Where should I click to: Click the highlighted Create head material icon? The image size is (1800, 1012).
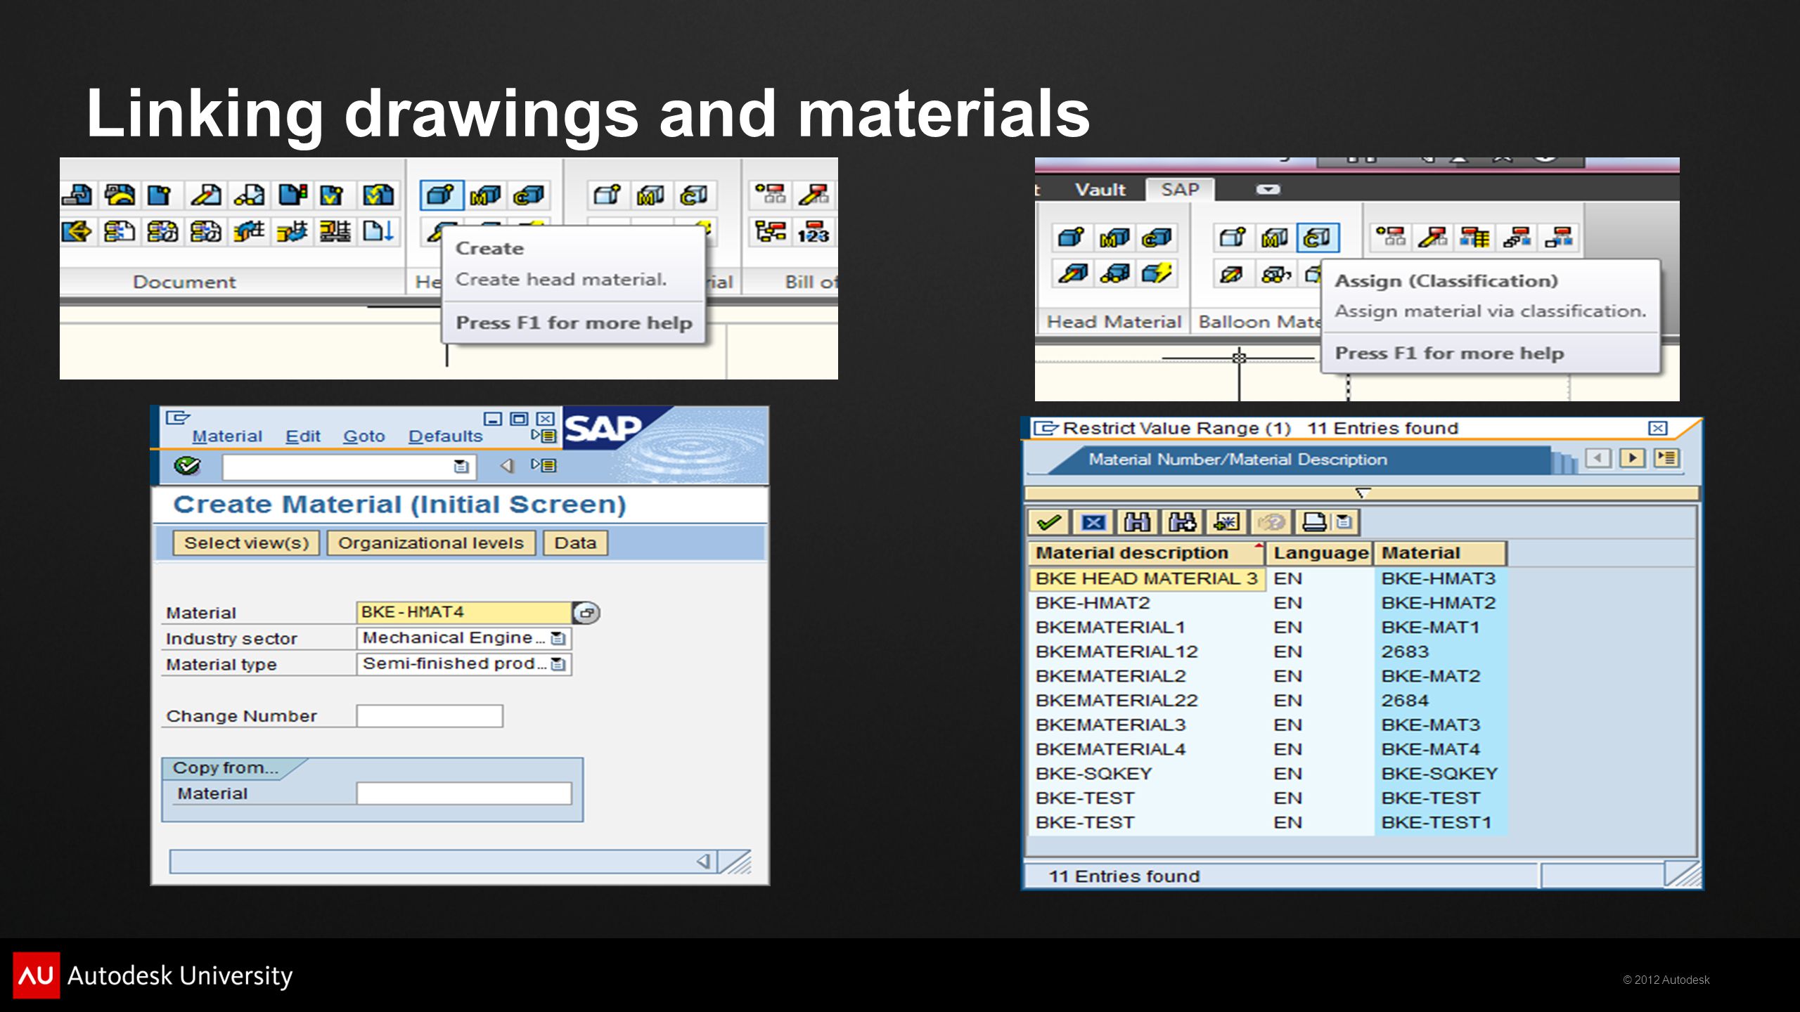(x=441, y=195)
